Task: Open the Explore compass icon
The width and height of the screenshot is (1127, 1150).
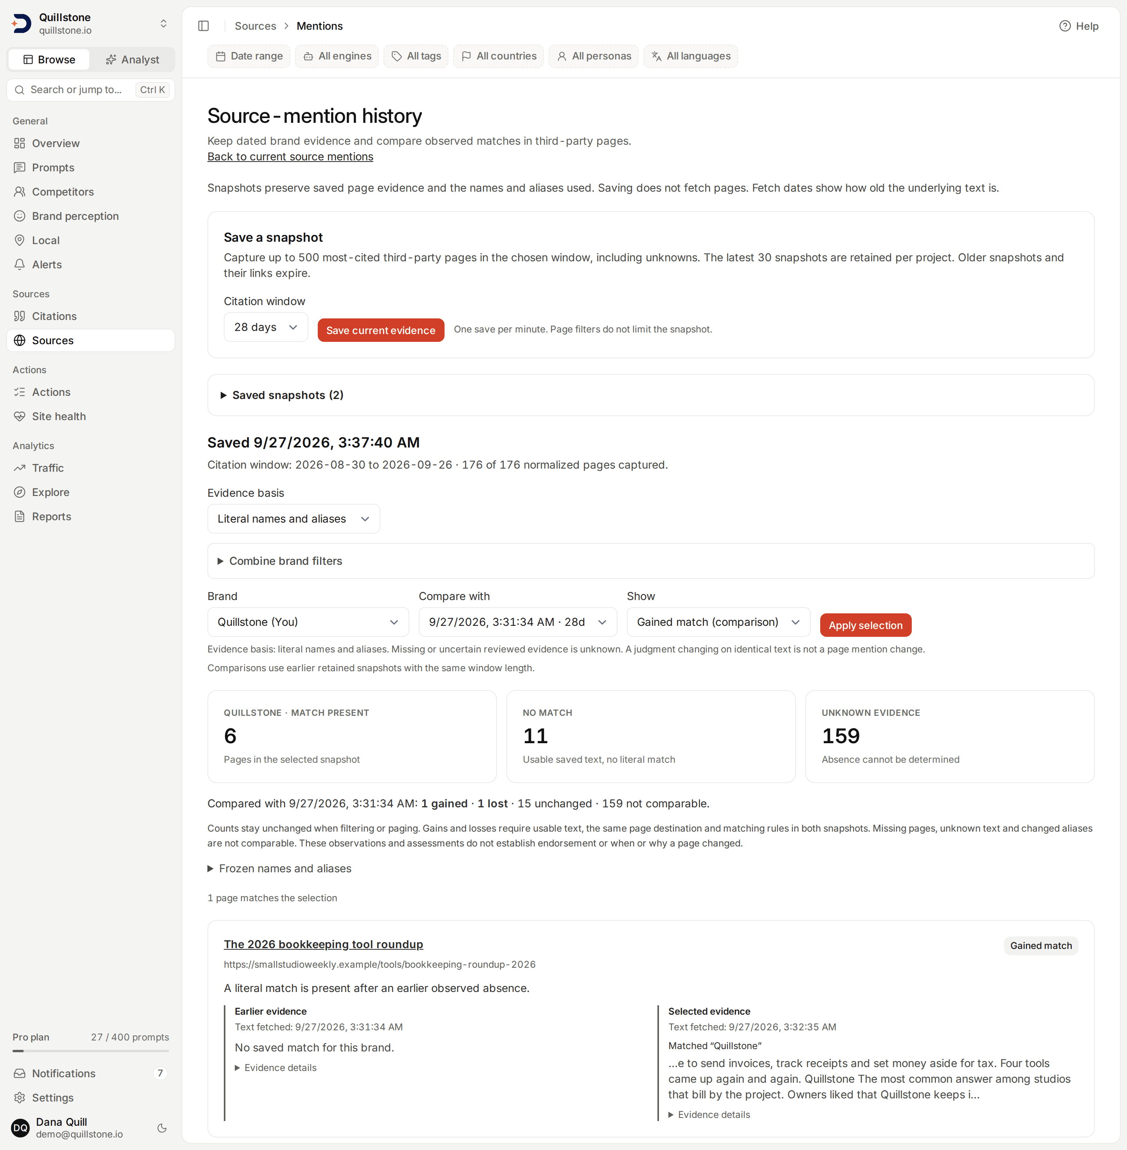Action: 20,492
